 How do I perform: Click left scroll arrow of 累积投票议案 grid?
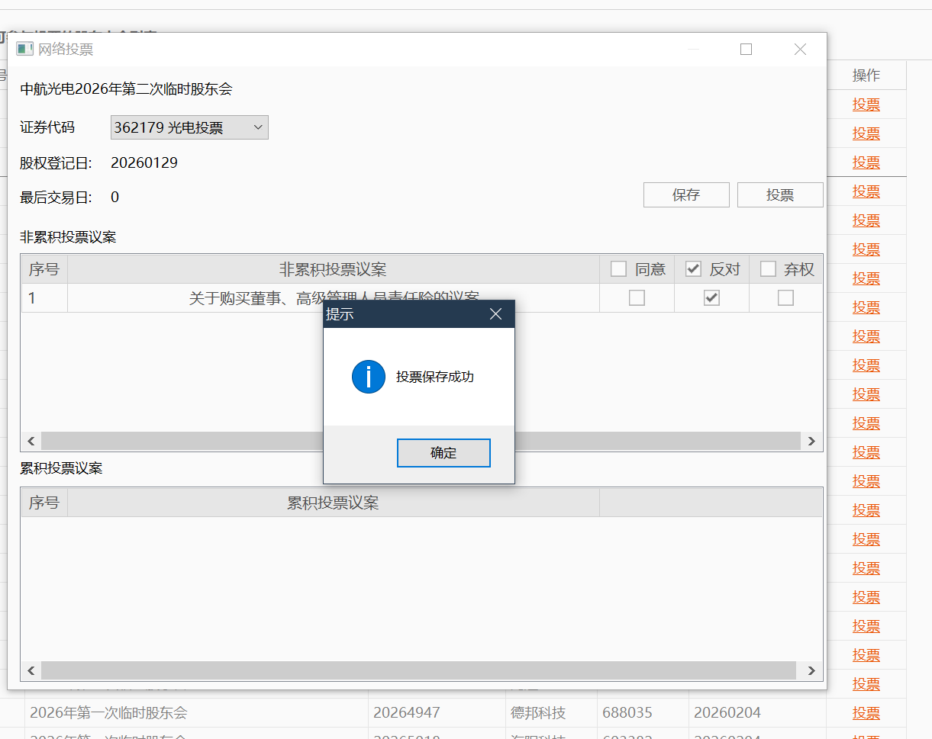pyautogui.click(x=31, y=670)
